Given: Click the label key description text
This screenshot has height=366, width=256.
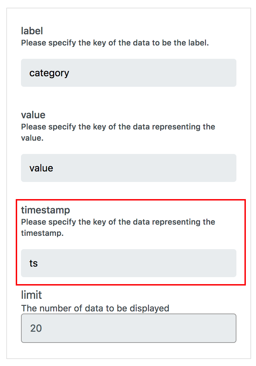Looking at the screenshot, I should pos(115,43).
